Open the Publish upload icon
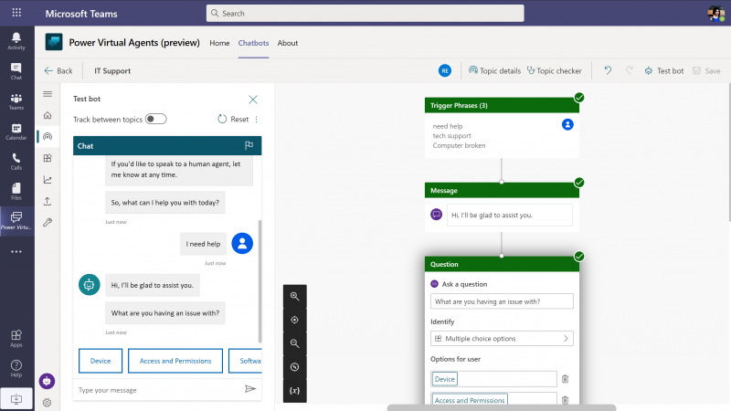Viewport: 731px width, 411px height. click(x=48, y=201)
